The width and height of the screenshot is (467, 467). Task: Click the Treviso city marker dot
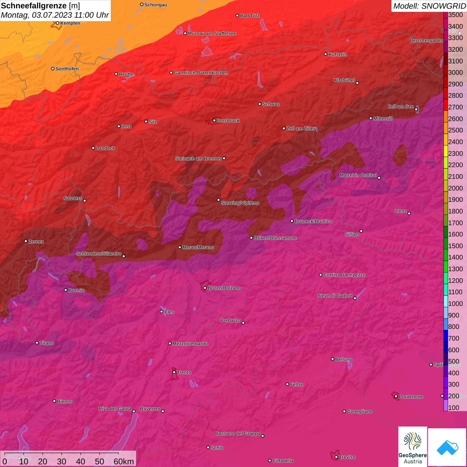[336, 457]
